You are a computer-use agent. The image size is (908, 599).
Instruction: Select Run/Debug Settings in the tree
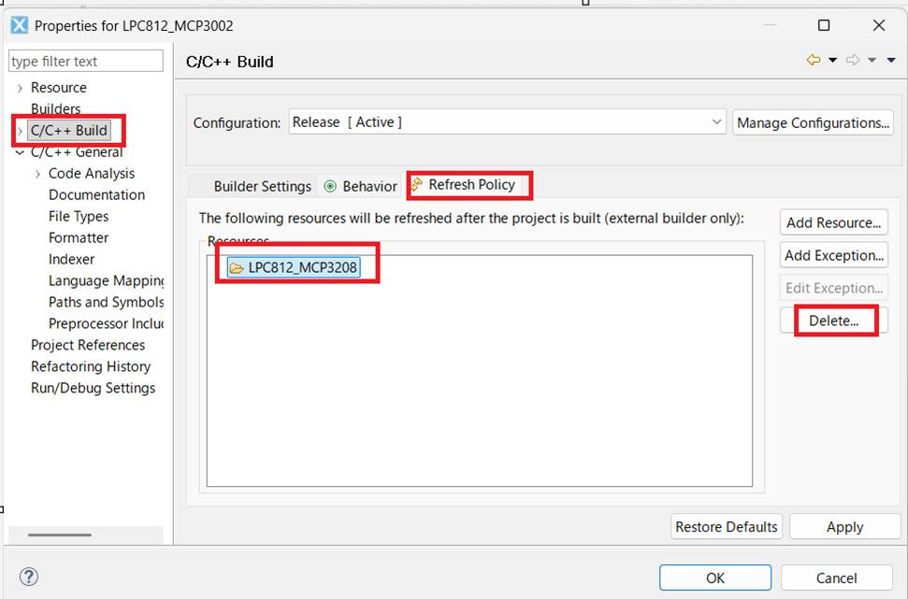[93, 388]
